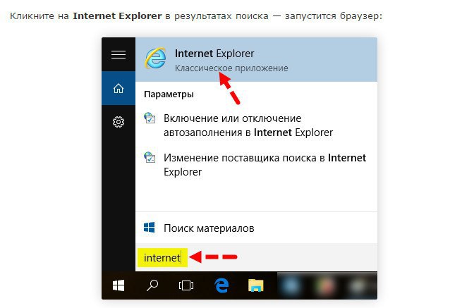This screenshot has width=462, height=308.
Task: Launch Microsoft Edge from the taskbar
Action: click(x=221, y=285)
